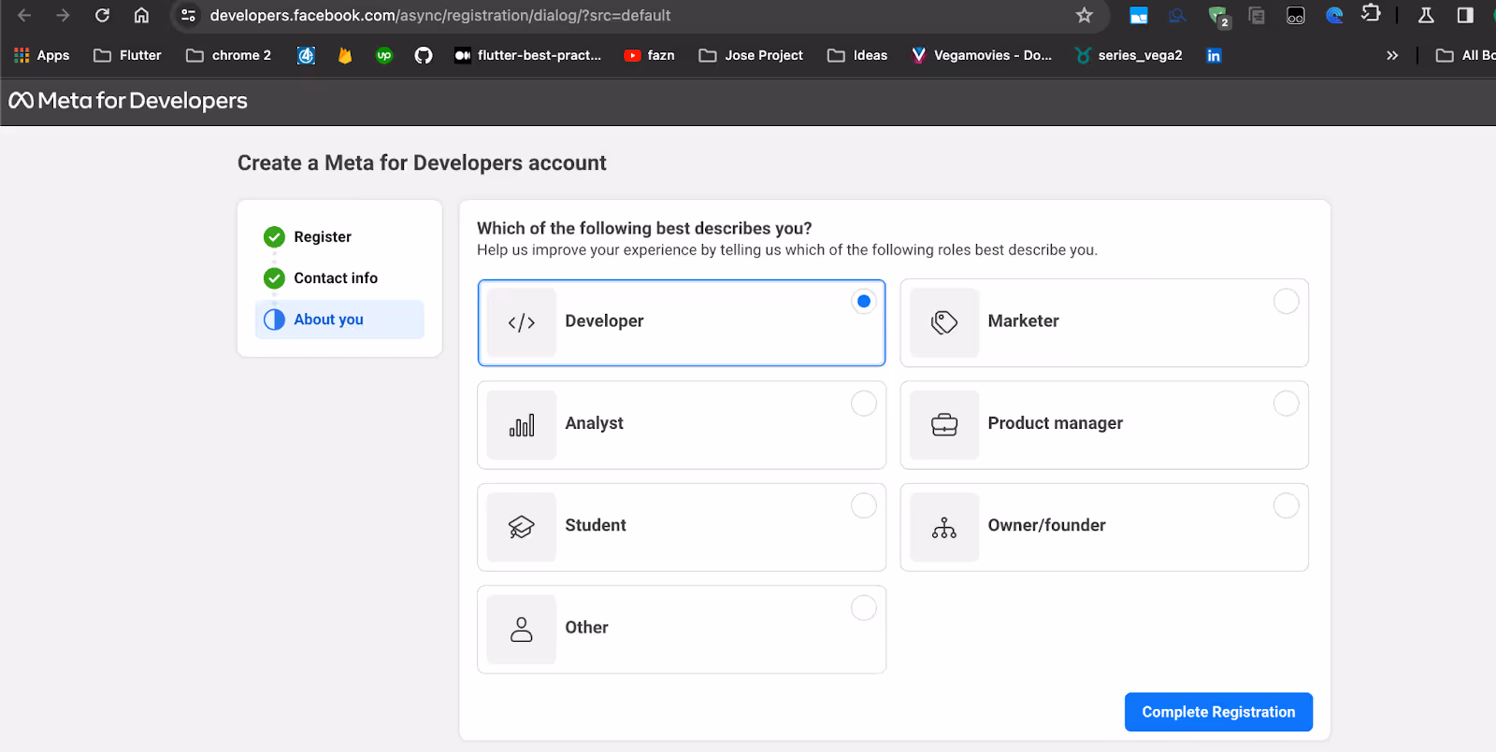
Task: Open the All Bookmarks folder
Action: pos(1465,55)
